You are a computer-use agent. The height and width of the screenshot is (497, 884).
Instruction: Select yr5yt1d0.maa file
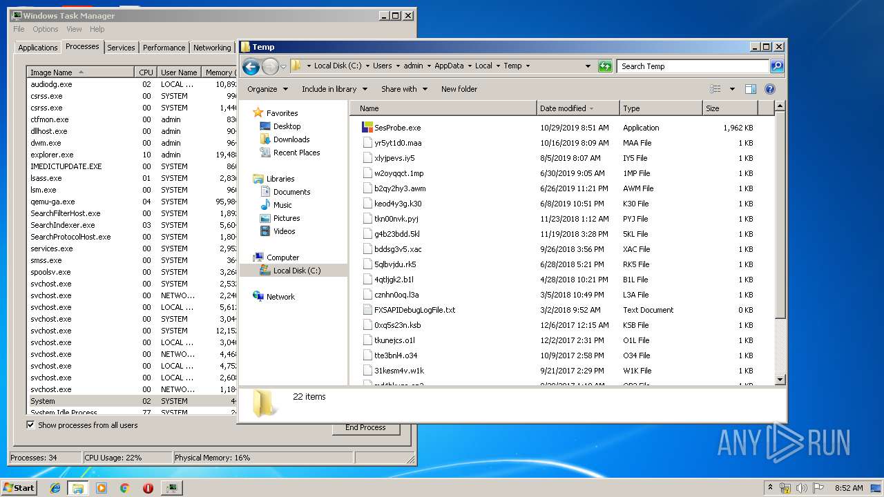(392, 143)
